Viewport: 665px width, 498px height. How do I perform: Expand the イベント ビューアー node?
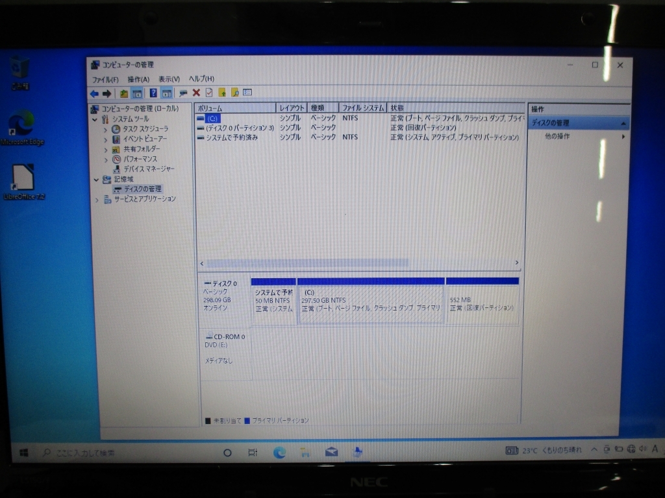click(x=105, y=139)
